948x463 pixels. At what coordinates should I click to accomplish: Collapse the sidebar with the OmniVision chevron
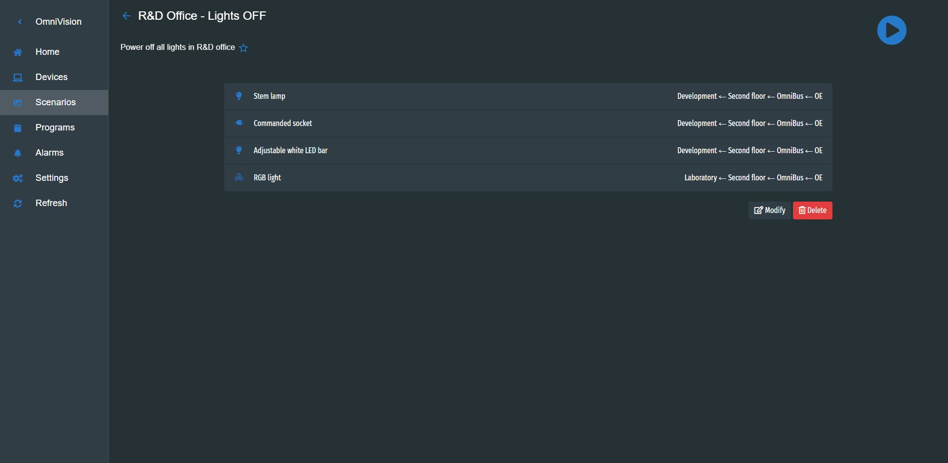tap(20, 22)
